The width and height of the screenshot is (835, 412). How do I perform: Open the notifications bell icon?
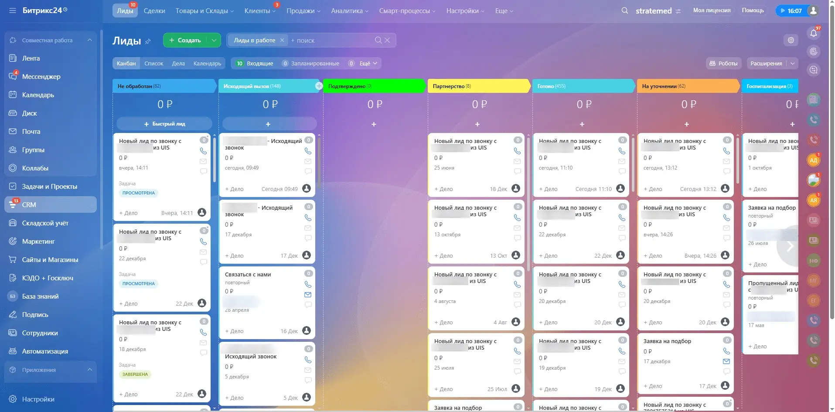[813, 33]
